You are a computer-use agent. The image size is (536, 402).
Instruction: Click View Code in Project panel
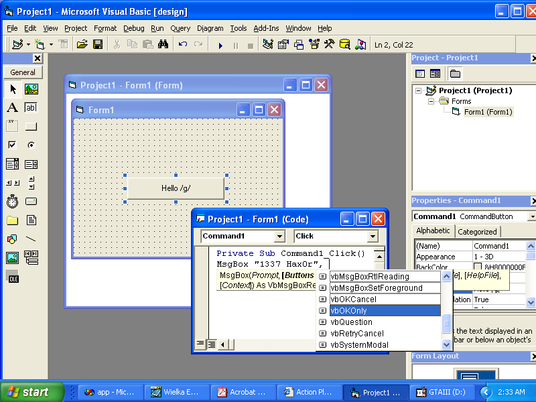420,74
